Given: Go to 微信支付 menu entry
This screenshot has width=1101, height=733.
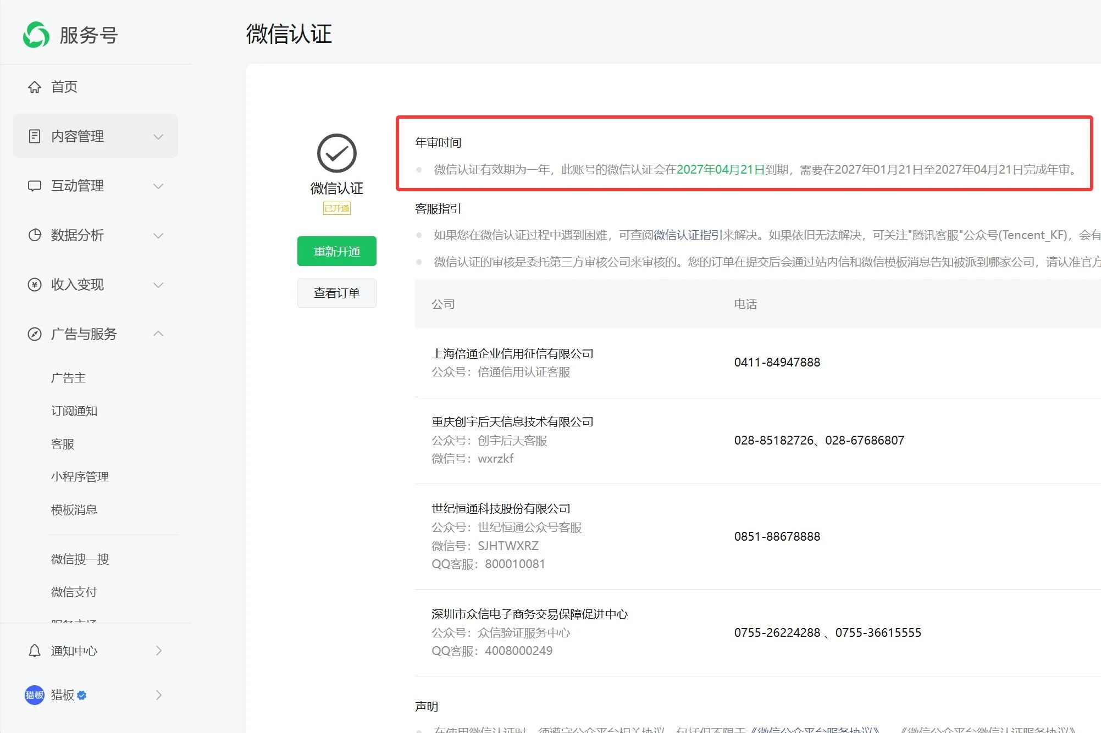Looking at the screenshot, I should pos(74,592).
